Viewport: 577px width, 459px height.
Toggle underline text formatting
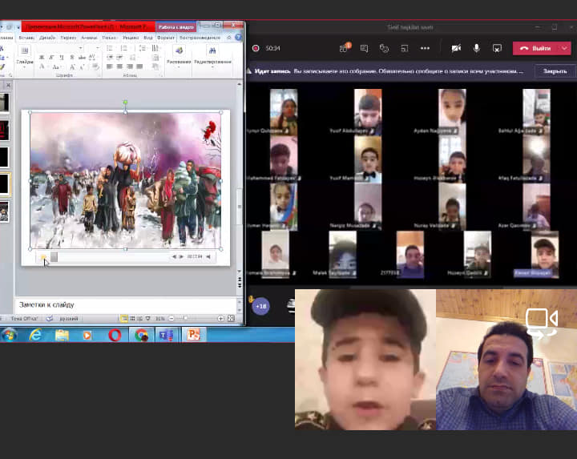[x=62, y=58]
